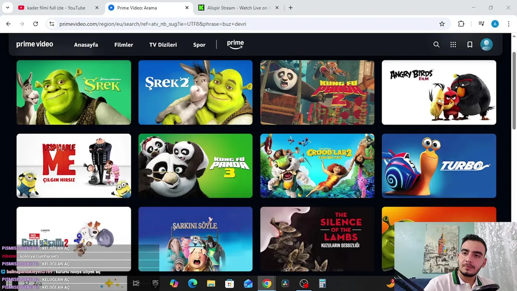Open Chrome extensions puzzle icon

pyautogui.click(x=461, y=24)
